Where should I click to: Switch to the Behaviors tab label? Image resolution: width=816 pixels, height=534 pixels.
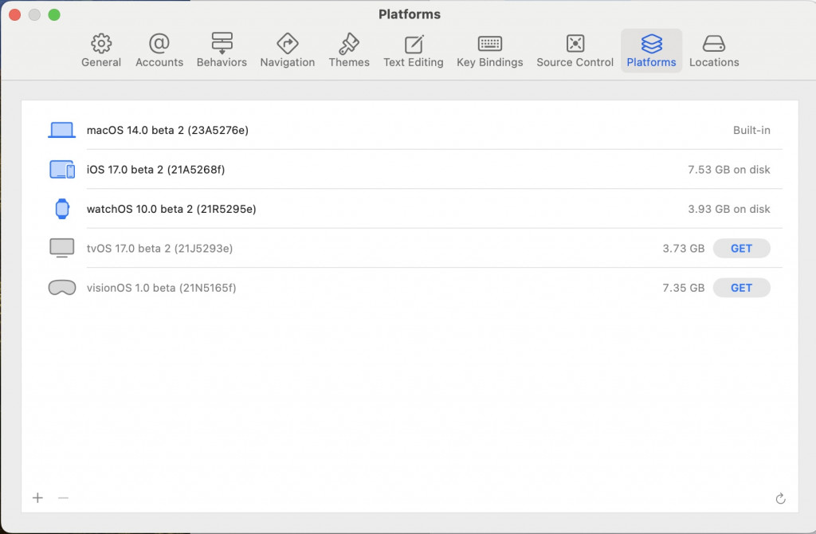222,62
